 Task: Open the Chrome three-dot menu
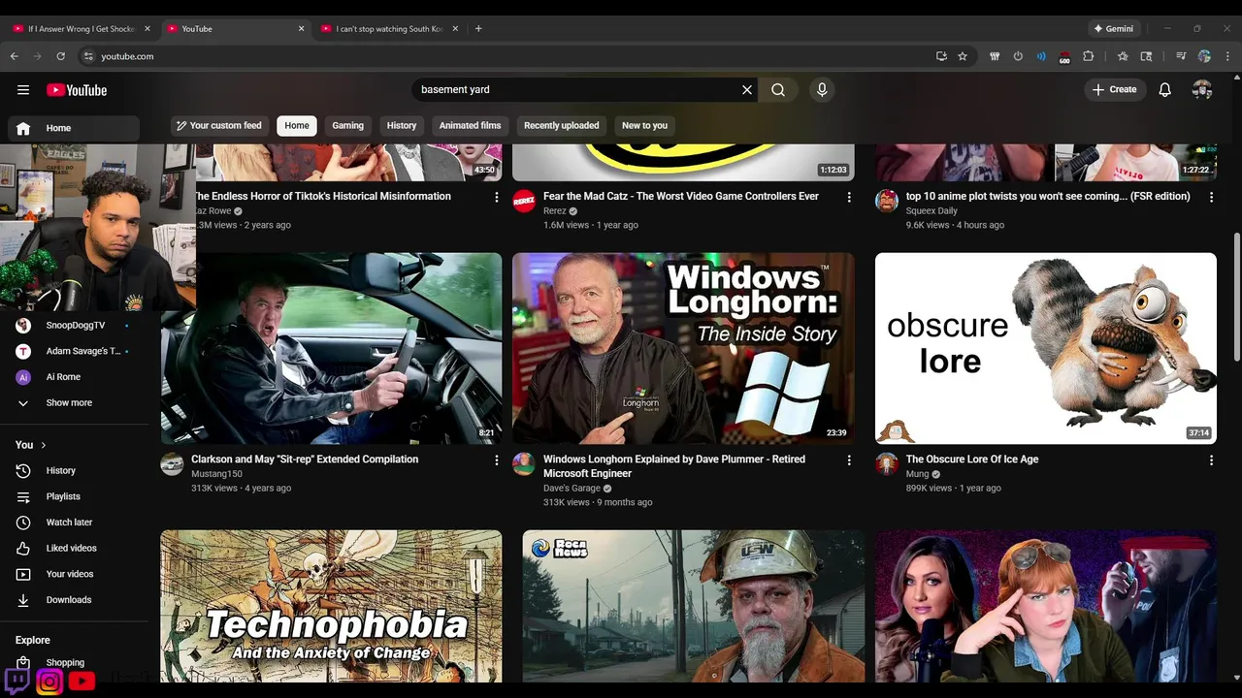[x=1227, y=56]
